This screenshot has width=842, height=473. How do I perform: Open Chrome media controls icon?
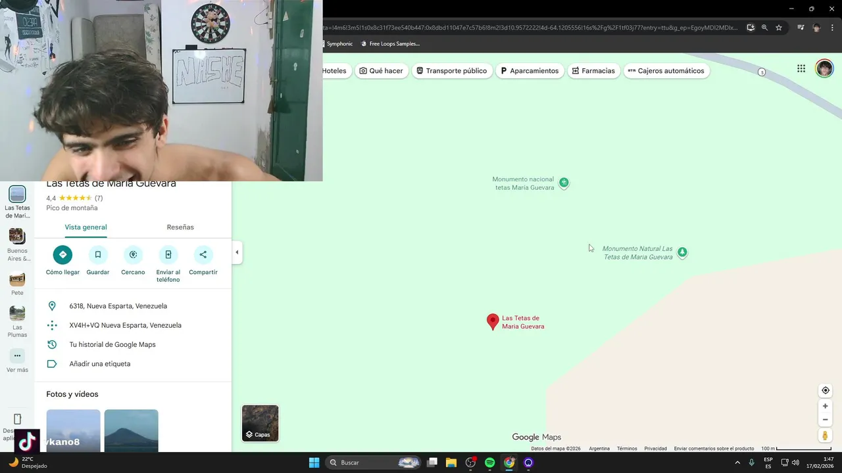click(x=801, y=28)
